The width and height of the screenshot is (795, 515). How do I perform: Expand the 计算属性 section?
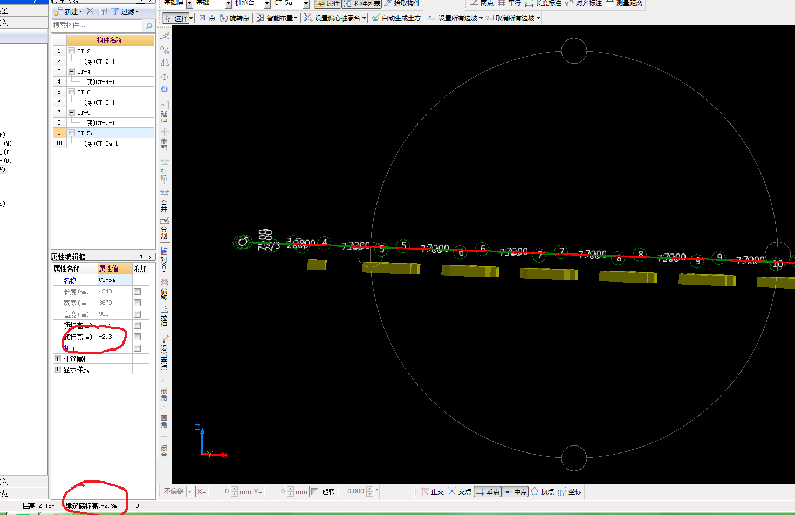pyautogui.click(x=57, y=359)
